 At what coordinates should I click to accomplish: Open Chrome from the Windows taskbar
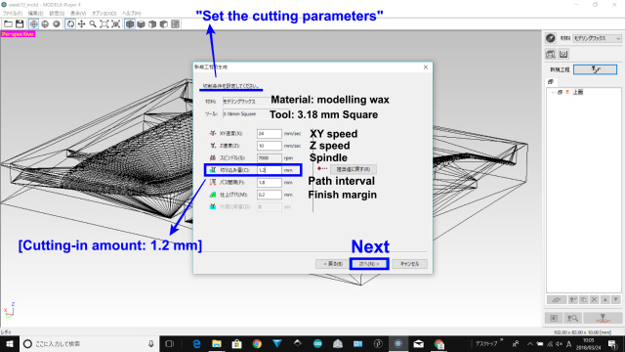click(x=257, y=343)
